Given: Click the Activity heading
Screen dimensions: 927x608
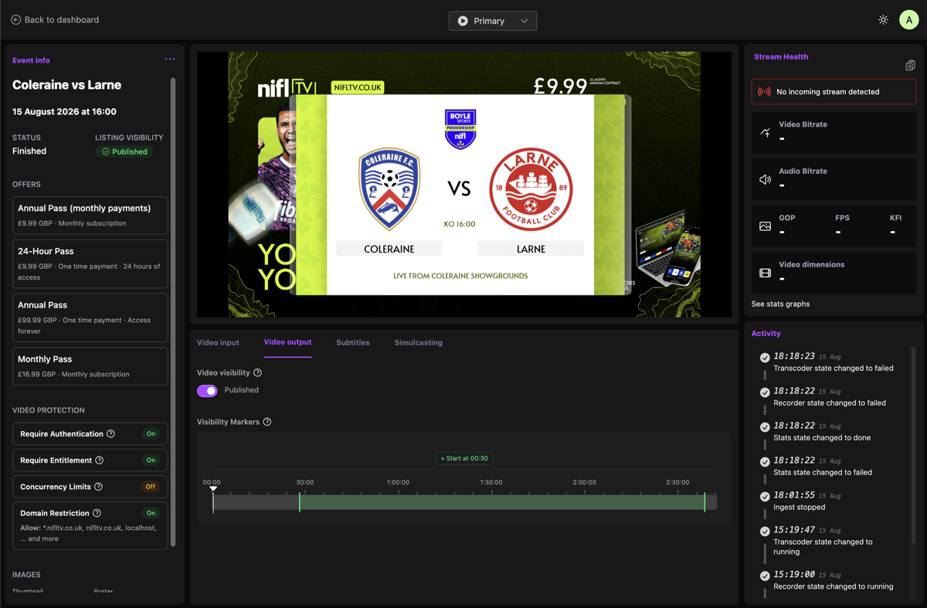Looking at the screenshot, I should [766, 333].
